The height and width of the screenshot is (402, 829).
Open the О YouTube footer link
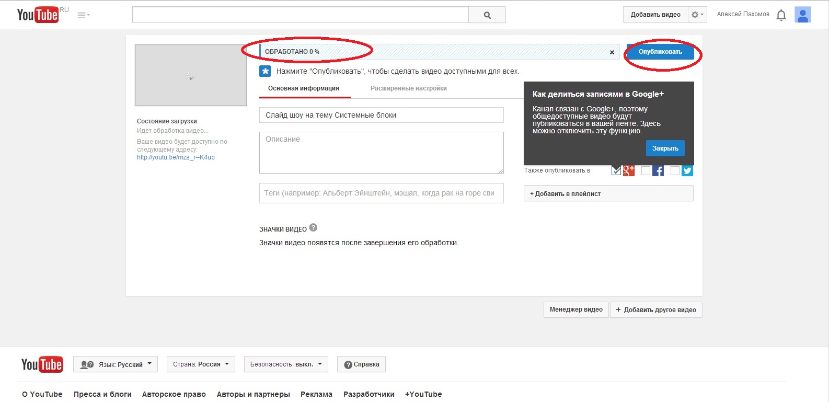(42, 394)
